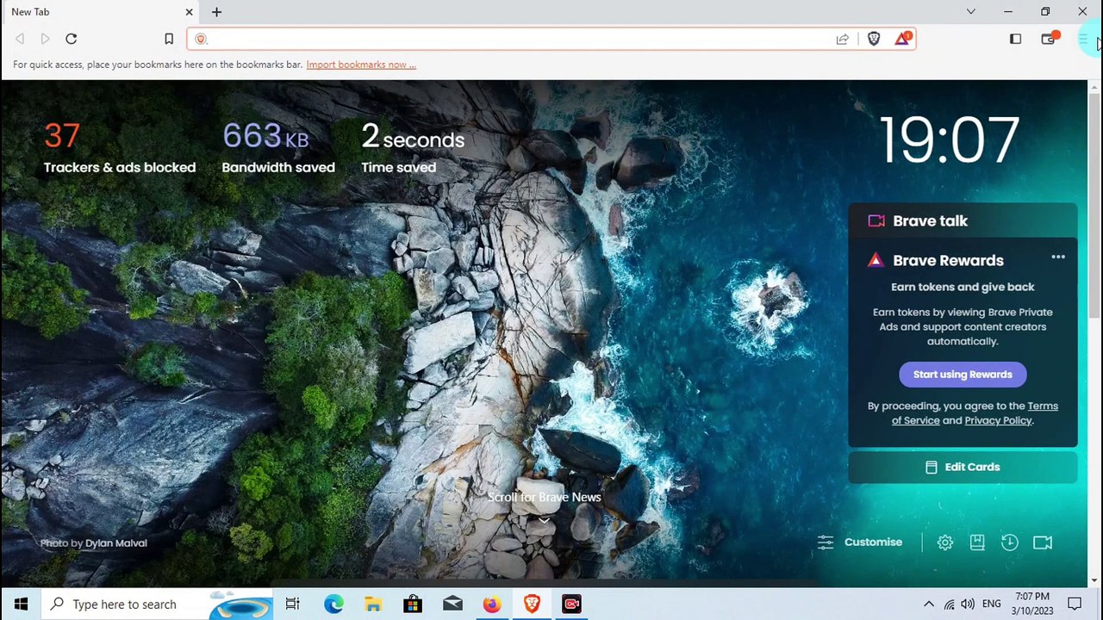Image resolution: width=1103 pixels, height=620 pixels.
Task: Click the Brave icon on the taskbar
Action: pyautogui.click(x=532, y=604)
